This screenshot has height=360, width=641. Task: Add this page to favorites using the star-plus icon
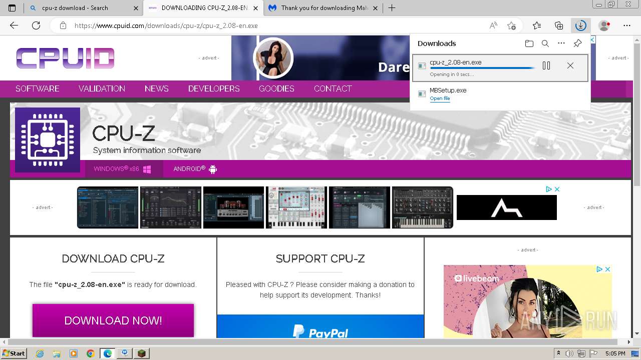click(511, 25)
